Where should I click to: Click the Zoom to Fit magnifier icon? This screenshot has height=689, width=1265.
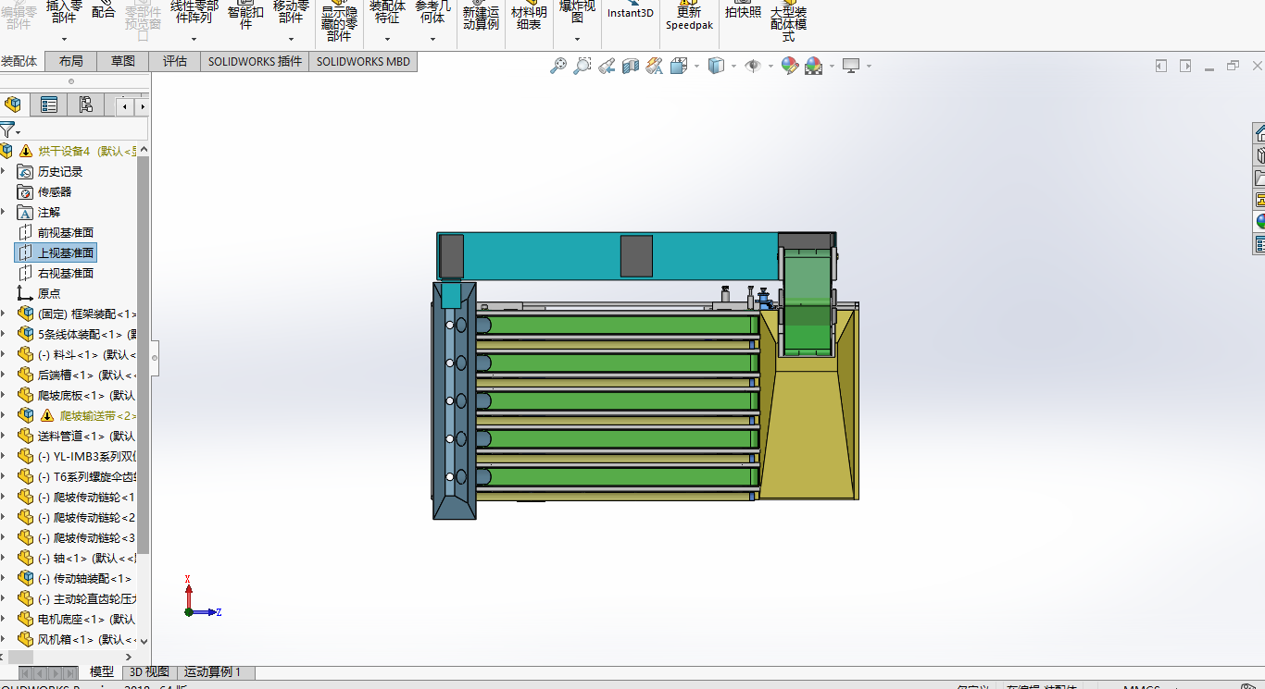click(557, 66)
